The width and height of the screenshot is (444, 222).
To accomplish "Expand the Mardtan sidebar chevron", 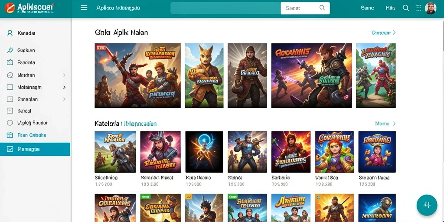I will coord(64,75).
